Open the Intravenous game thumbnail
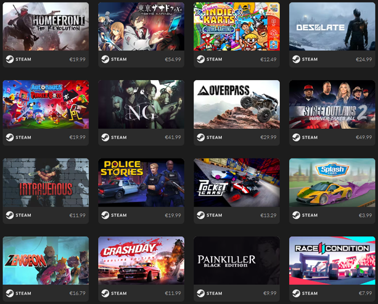This screenshot has width=378, height=304. 46,183
